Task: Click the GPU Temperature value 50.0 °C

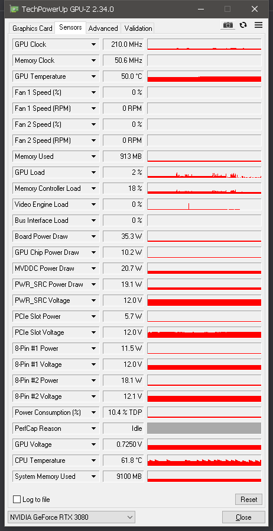Action: click(123, 76)
